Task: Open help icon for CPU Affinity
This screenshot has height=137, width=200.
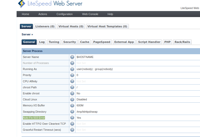Action: tap(72, 81)
